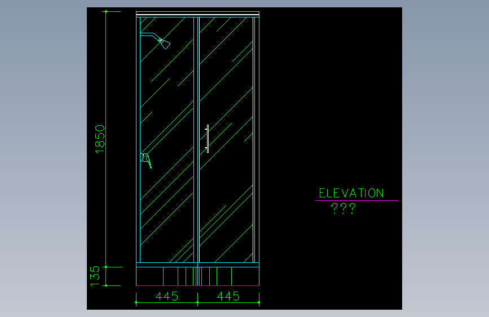Select the faucet valve symbol
Viewport: 489px width, 317px height.
tap(146, 161)
